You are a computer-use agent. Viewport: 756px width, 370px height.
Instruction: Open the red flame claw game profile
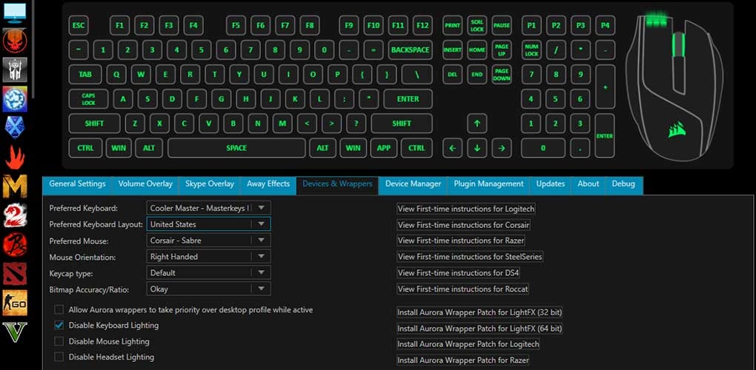(x=15, y=158)
